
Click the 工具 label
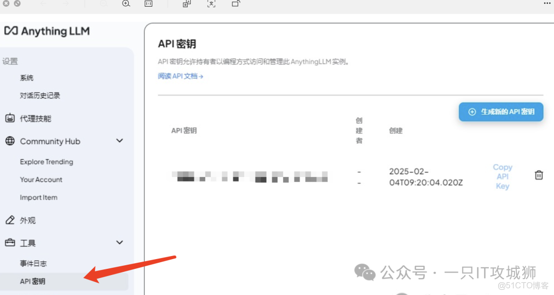tap(28, 243)
